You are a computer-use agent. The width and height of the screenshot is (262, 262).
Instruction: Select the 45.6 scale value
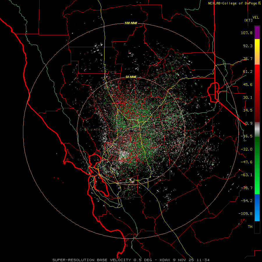point(248,84)
